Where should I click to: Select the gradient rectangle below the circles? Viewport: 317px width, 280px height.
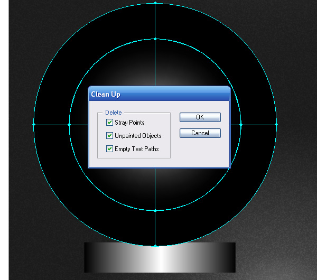160,257
